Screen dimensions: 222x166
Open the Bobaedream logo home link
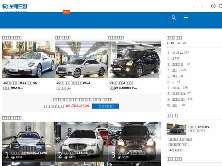(x=14, y=6)
